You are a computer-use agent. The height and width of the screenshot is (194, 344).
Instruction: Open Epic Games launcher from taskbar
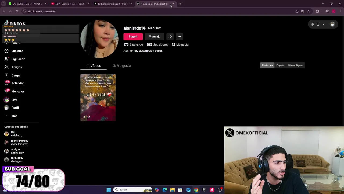point(204,190)
